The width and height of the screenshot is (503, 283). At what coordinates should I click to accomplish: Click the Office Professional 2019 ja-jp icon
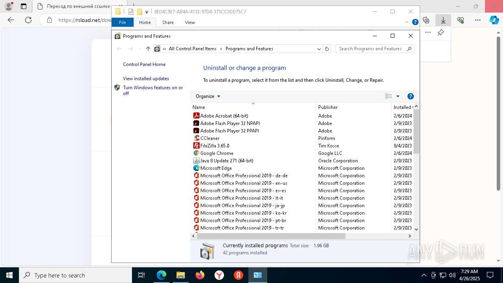[196, 205]
